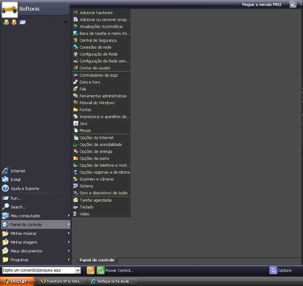Image resolution: width=303 pixels, height=286 pixels.
Task: Open Minhas músicas menu item
Action: click(x=36, y=234)
